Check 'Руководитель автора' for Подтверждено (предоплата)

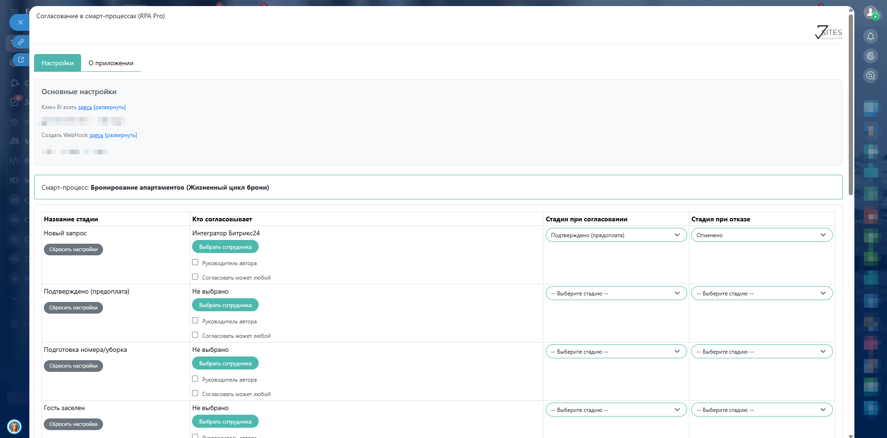195,321
